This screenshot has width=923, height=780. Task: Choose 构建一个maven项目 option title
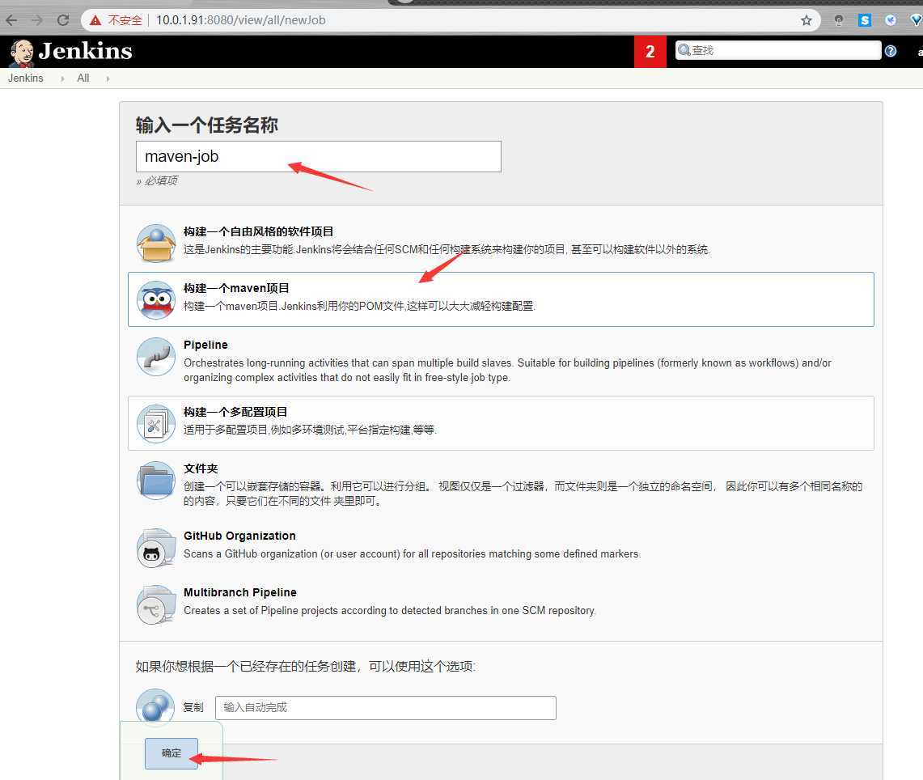click(236, 288)
